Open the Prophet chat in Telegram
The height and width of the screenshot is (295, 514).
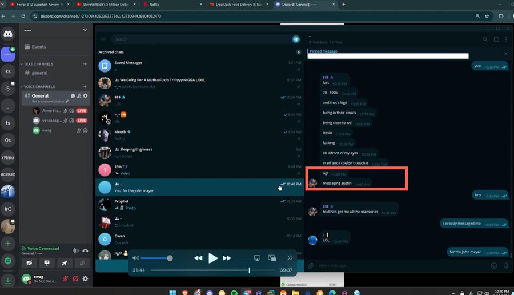click(x=200, y=204)
